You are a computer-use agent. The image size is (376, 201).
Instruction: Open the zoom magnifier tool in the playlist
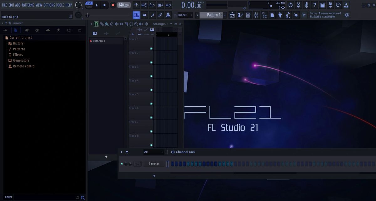pos(136,24)
